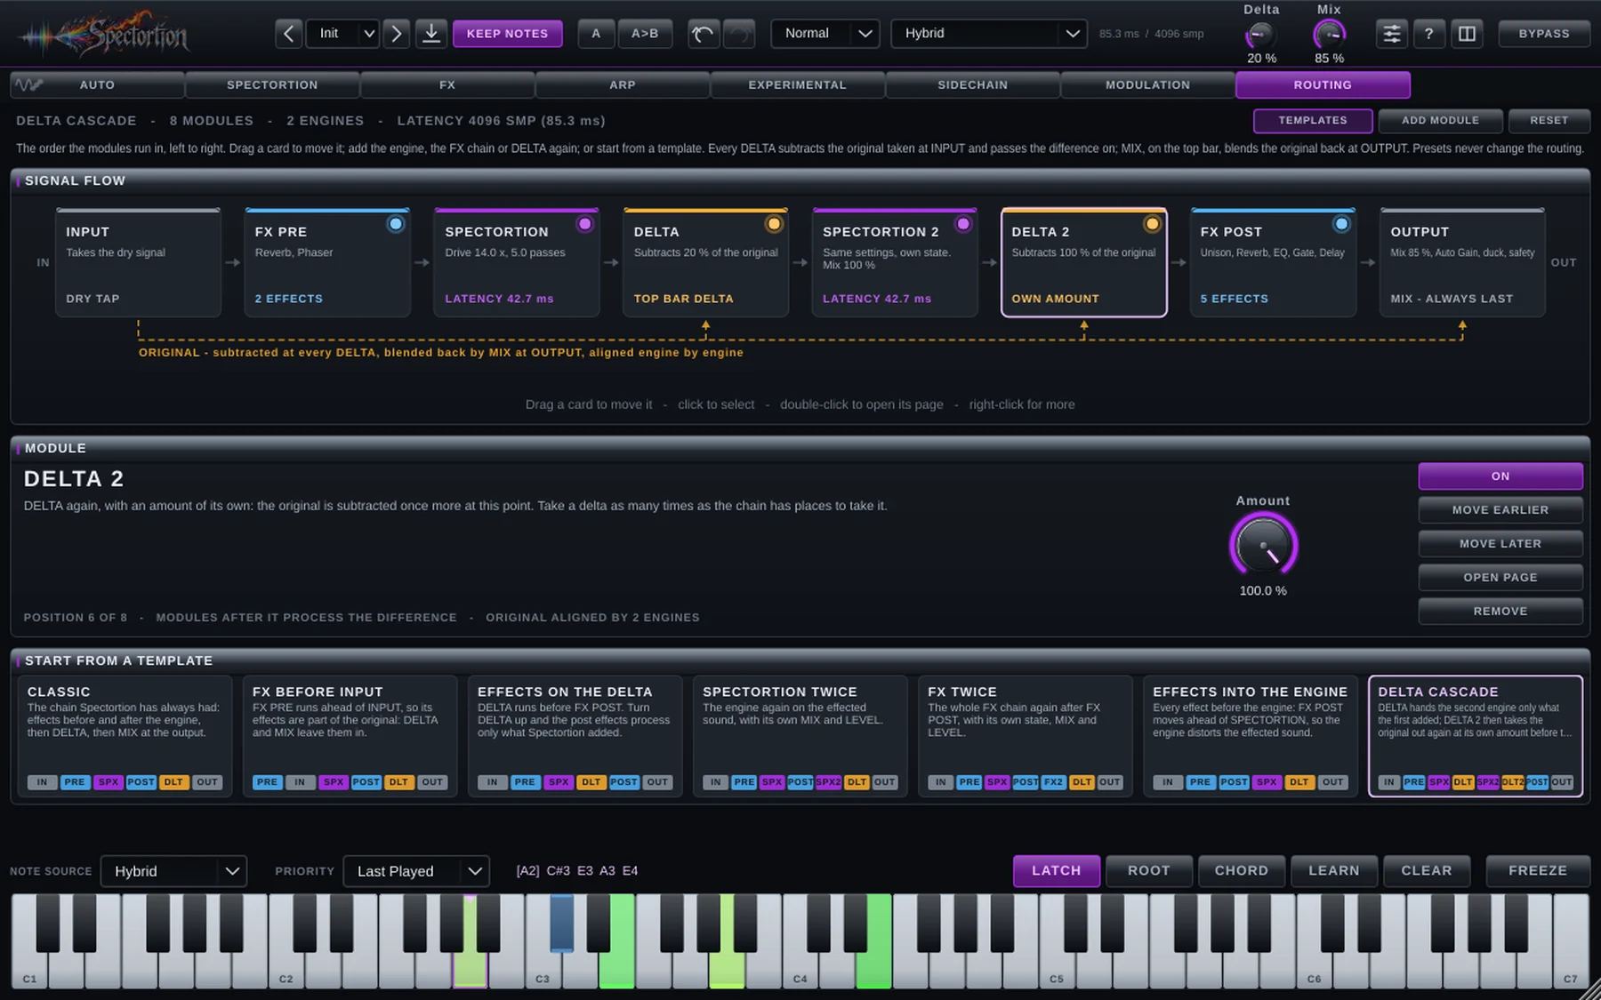The image size is (1601, 1000).
Task: Click the redo arrow icon
Action: pyautogui.click(x=739, y=34)
